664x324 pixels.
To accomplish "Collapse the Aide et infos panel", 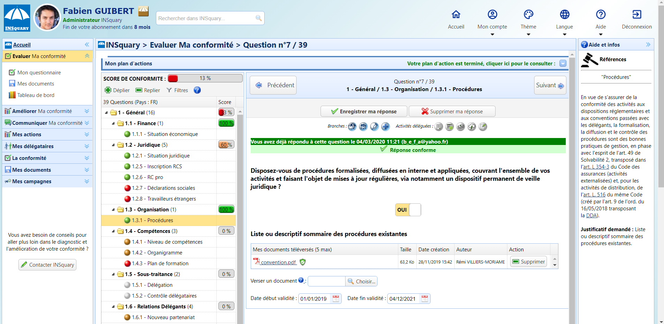I will 648,44.
